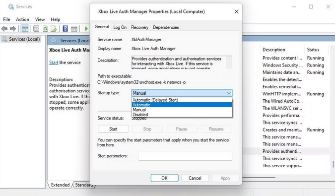Select the 'Creates and maint...' row
The image size is (335, 196).
(x=282, y=130)
